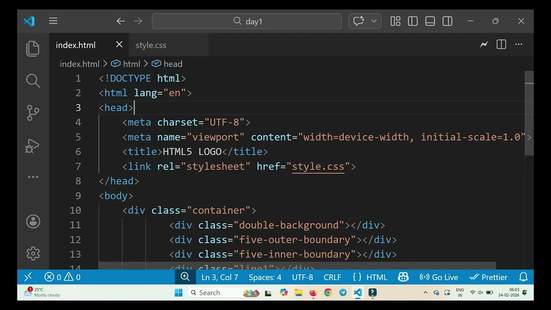
Task: Open the Manage gear menu
Action: click(33, 254)
